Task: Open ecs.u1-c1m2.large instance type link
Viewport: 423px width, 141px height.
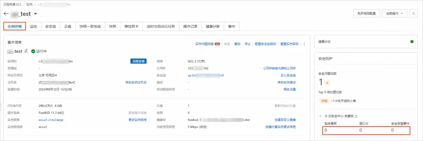Action: click(52, 120)
